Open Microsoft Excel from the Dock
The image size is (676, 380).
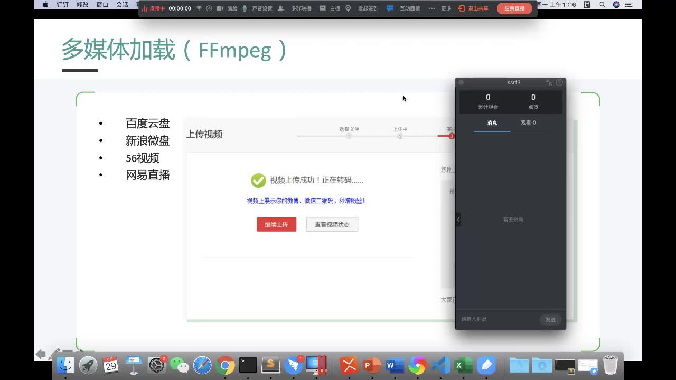click(x=463, y=365)
